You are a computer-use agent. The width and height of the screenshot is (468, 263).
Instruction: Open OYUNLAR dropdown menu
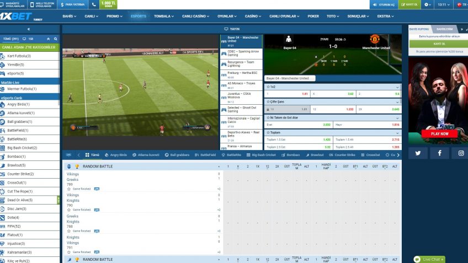[x=227, y=16]
